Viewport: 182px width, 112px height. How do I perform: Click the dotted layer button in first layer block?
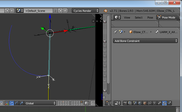click(x=63, y=102)
